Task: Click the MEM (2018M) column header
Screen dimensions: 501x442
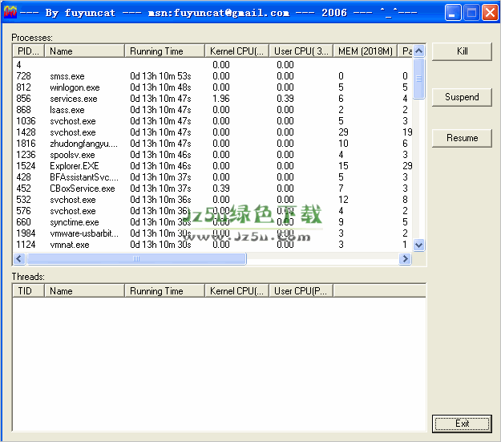Action: [x=365, y=51]
